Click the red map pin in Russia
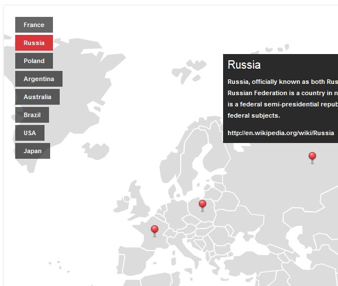338x286 pixels. [x=312, y=157]
